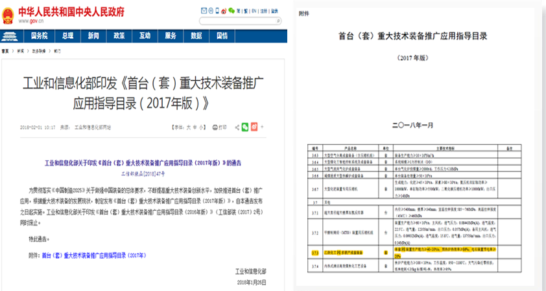Viewport: 546px width, 291px height.
Task: Select small font size 小
Action: (203, 127)
